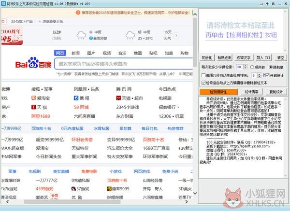
Task: Click the orange 检测相似性 button
Action: click(x=218, y=92)
